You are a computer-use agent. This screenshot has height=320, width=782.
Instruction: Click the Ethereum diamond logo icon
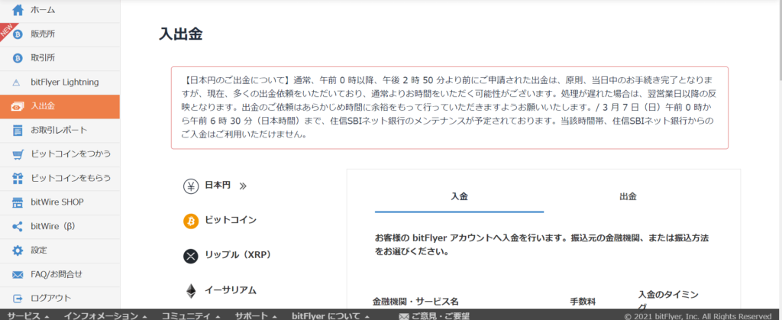(191, 290)
